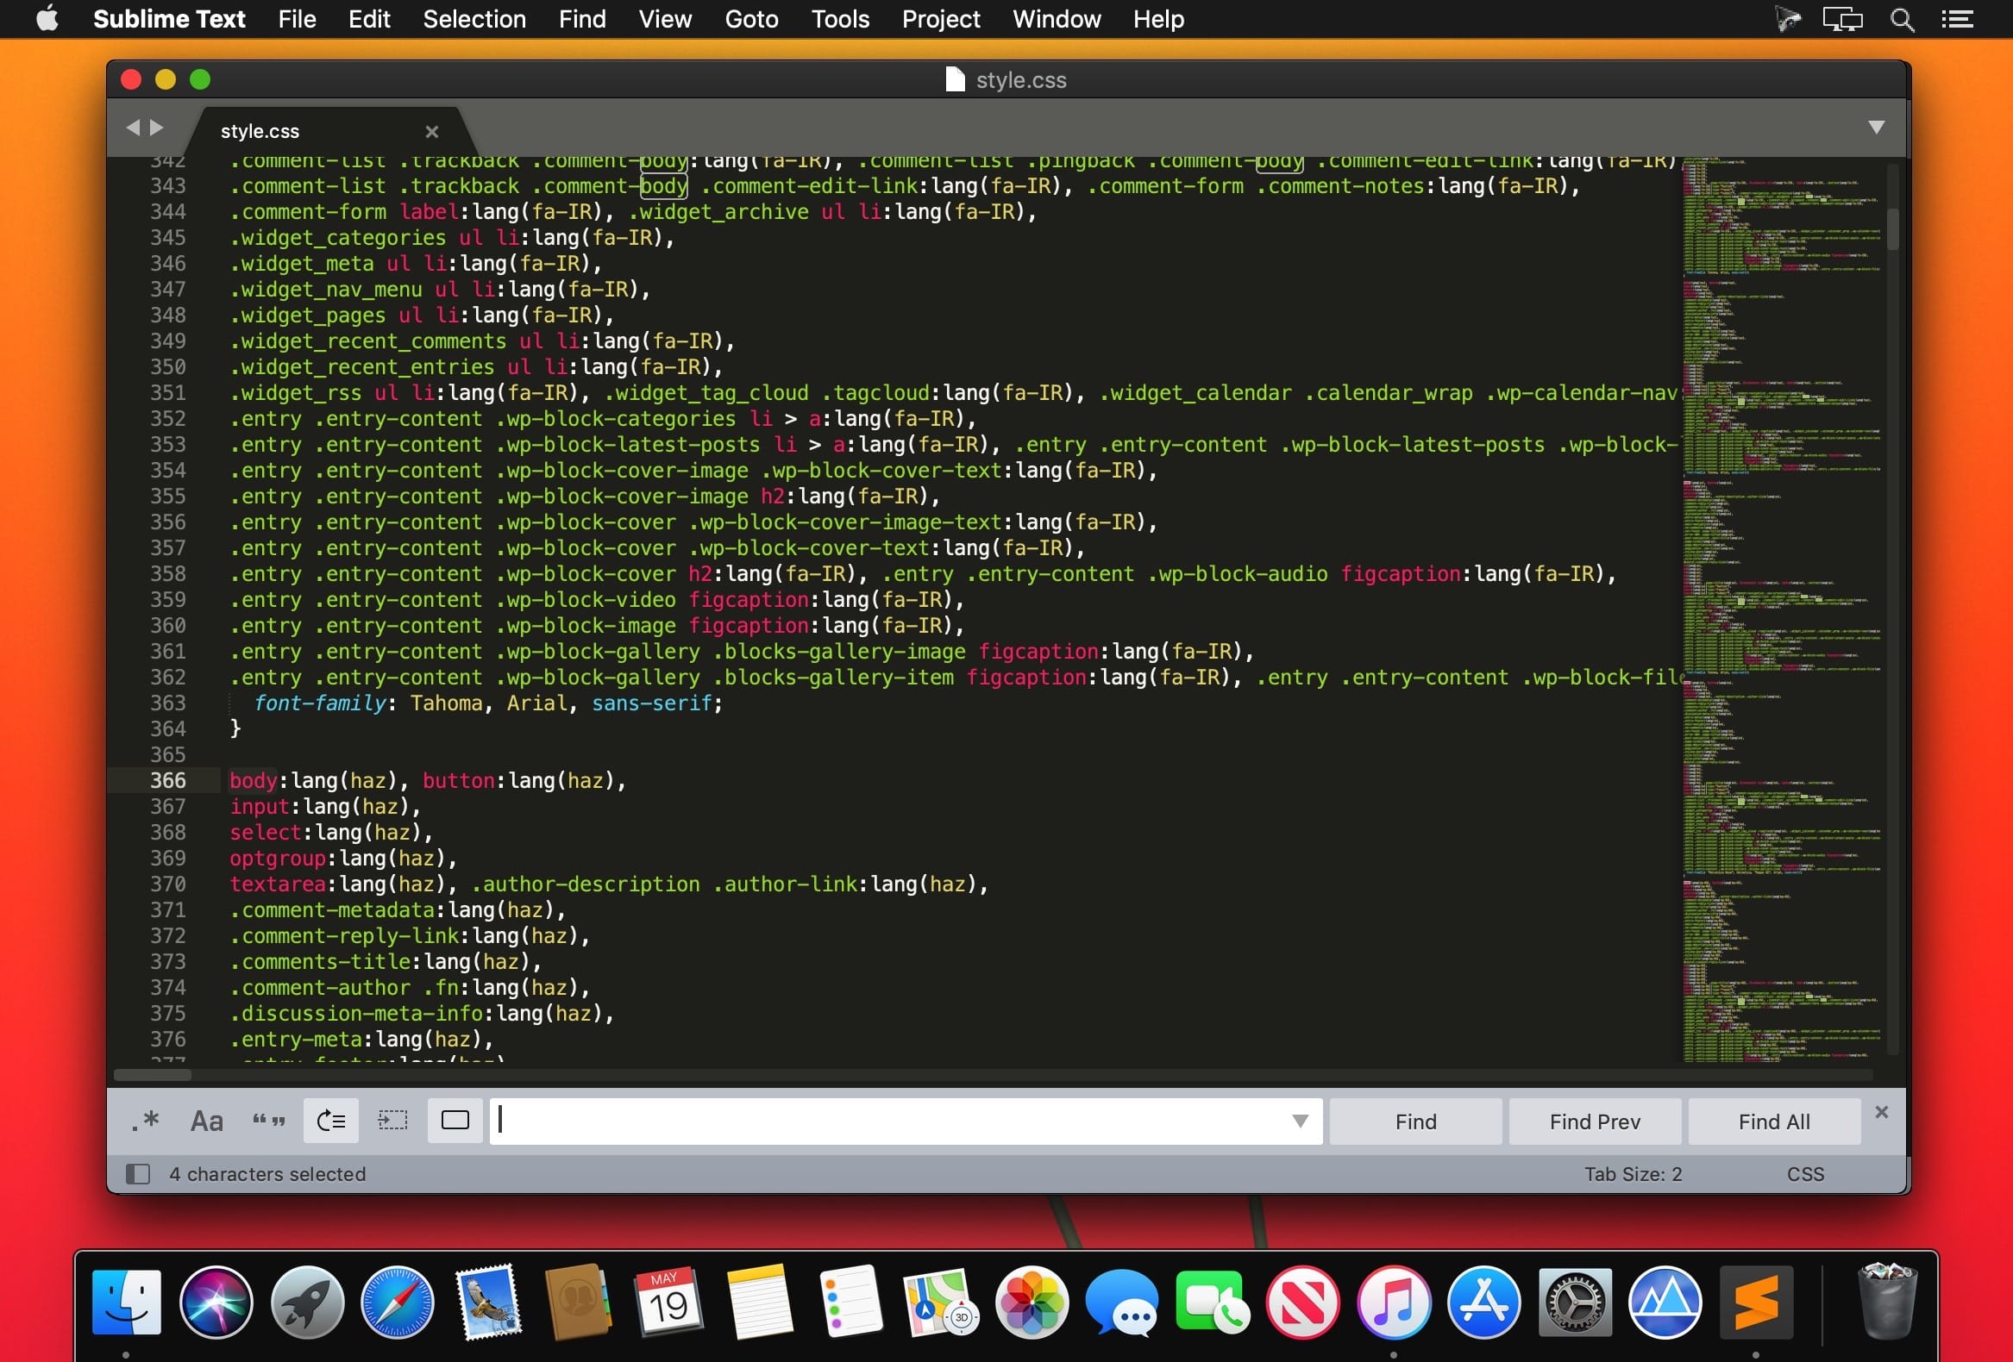Click the Tab Size: 2 indicator in status bar
This screenshot has width=2013, height=1362.
click(1634, 1173)
